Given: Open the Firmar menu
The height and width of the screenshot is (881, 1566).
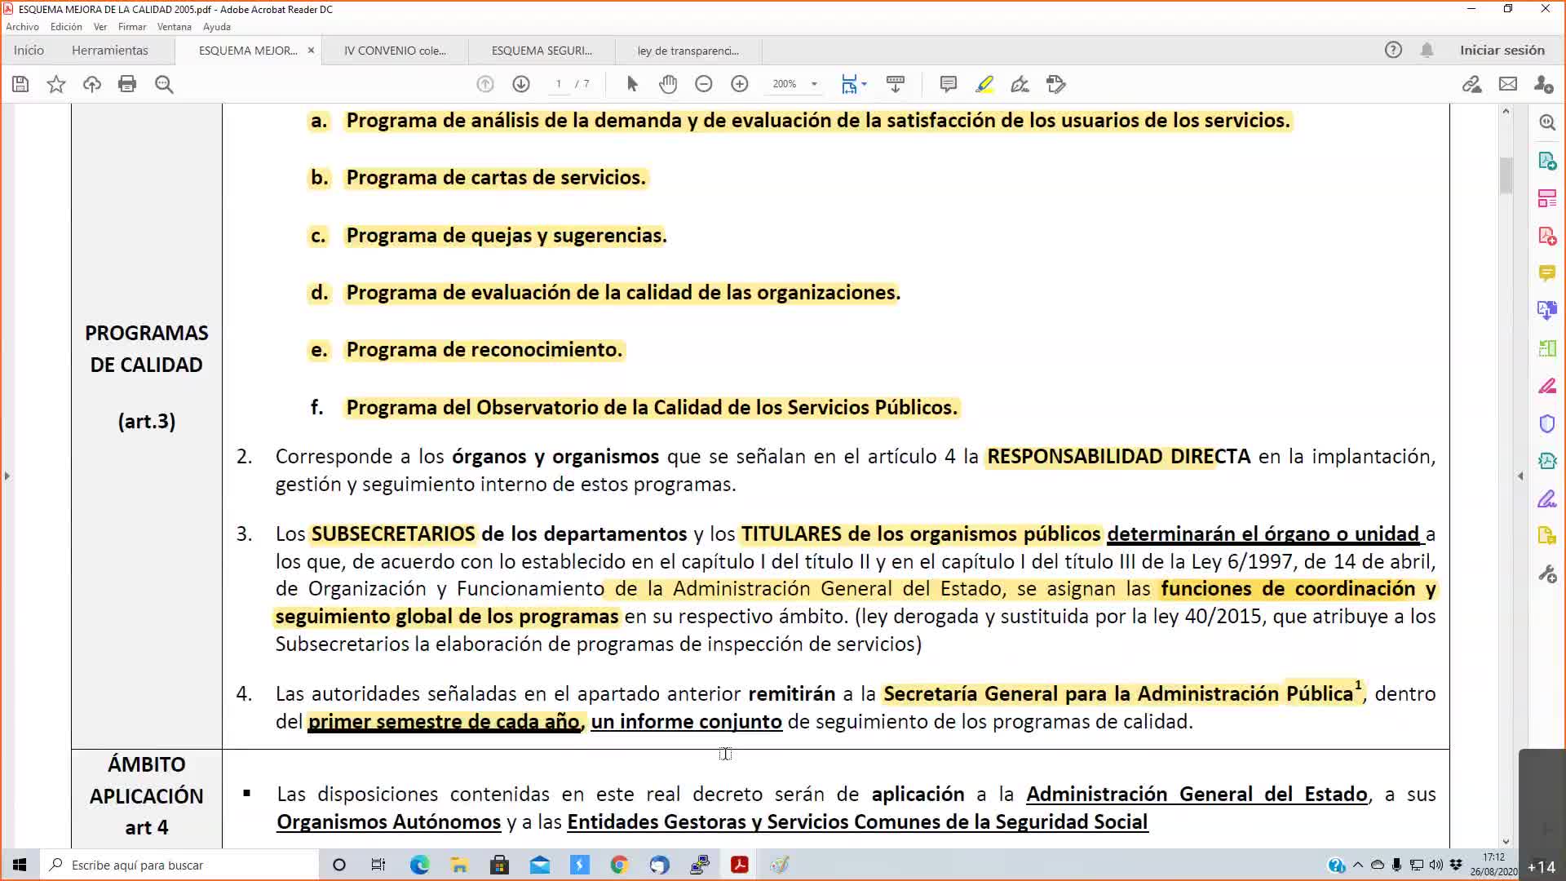Looking at the screenshot, I should click(132, 27).
